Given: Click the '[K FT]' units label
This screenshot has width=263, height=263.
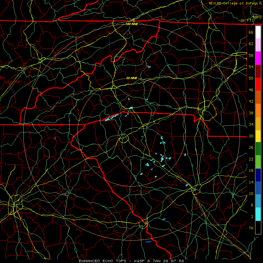Looking at the screenshot, I should 247,20.
